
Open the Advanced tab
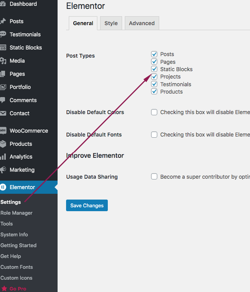(x=142, y=23)
